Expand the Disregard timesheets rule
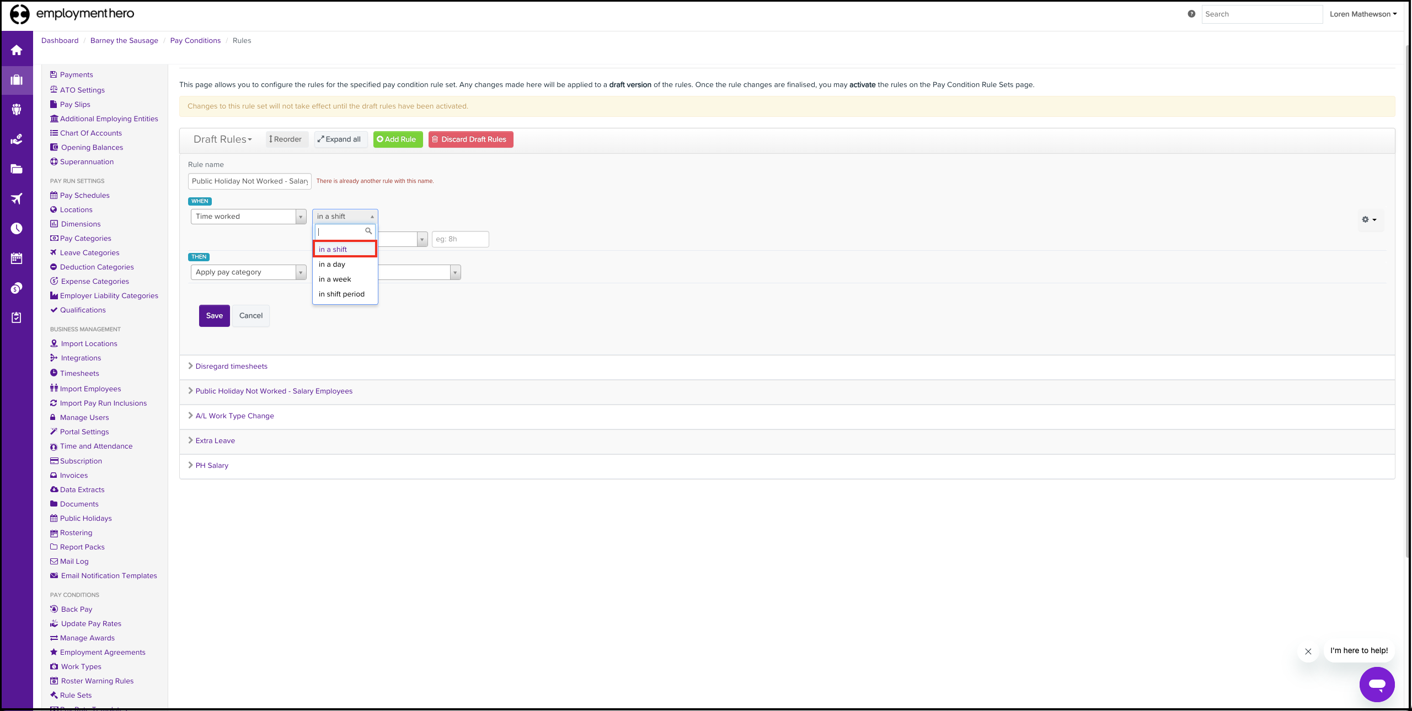1412x711 pixels. tap(231, 367)
